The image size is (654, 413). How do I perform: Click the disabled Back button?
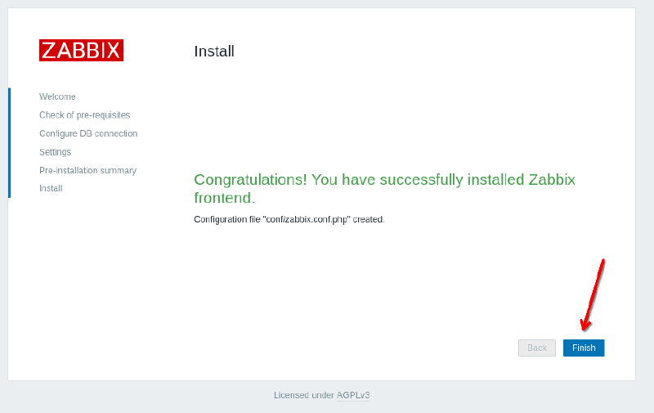[536, 348]
